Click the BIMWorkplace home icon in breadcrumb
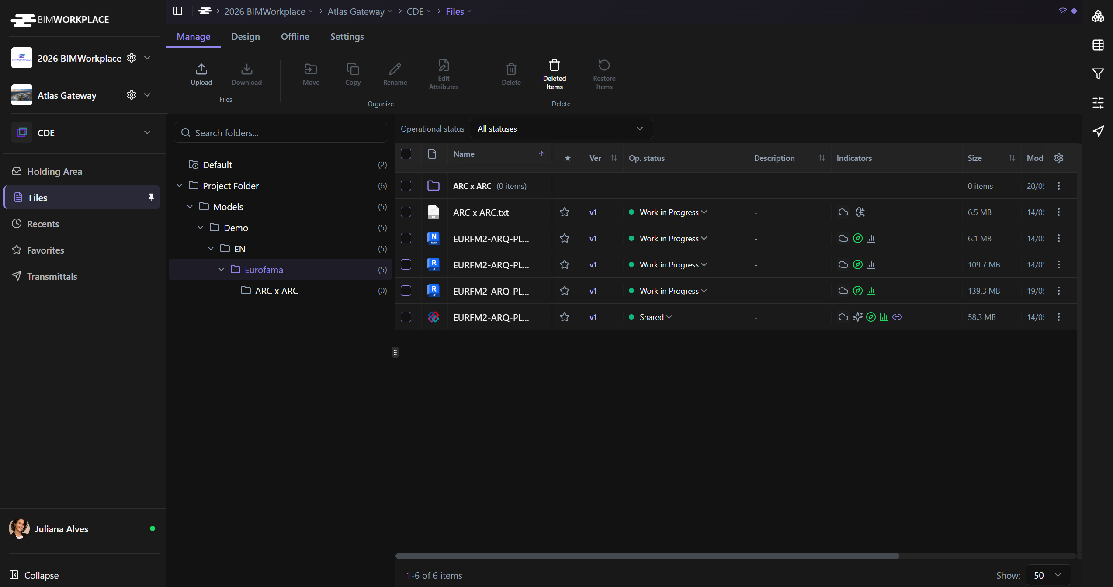 pyautogui.click(x=205, y=11)
